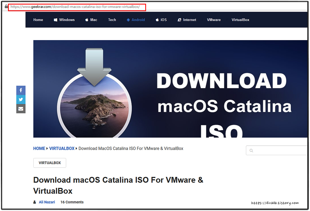Open author Ali Nazari's page
This screenshot has height=211, width=310.
click(47, 202)
